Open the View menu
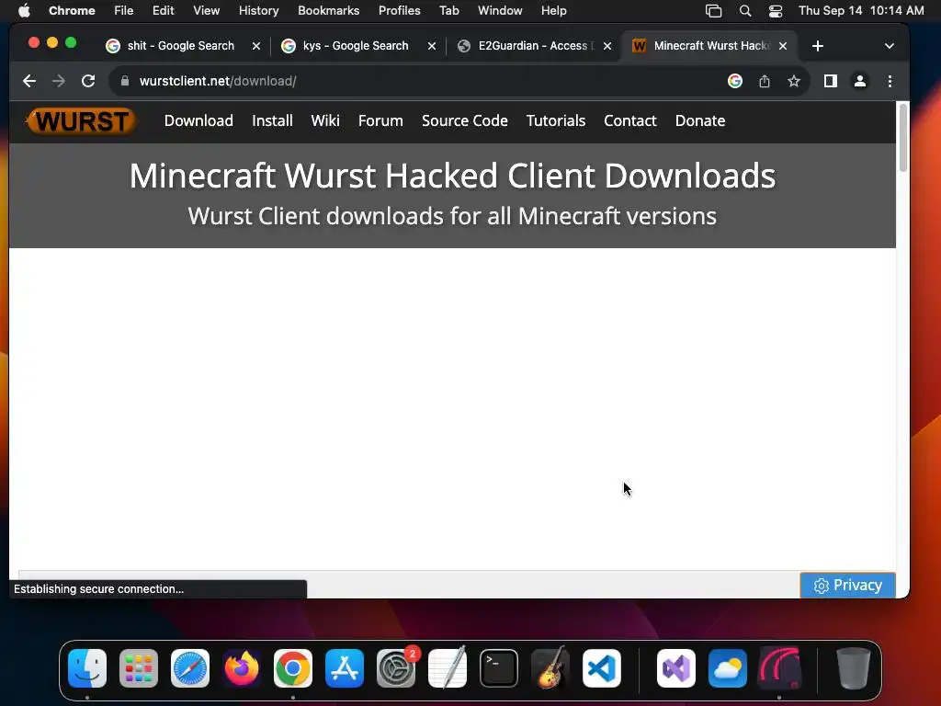The height and width of the screenshot is (706, 941). [x=207, y=11]
